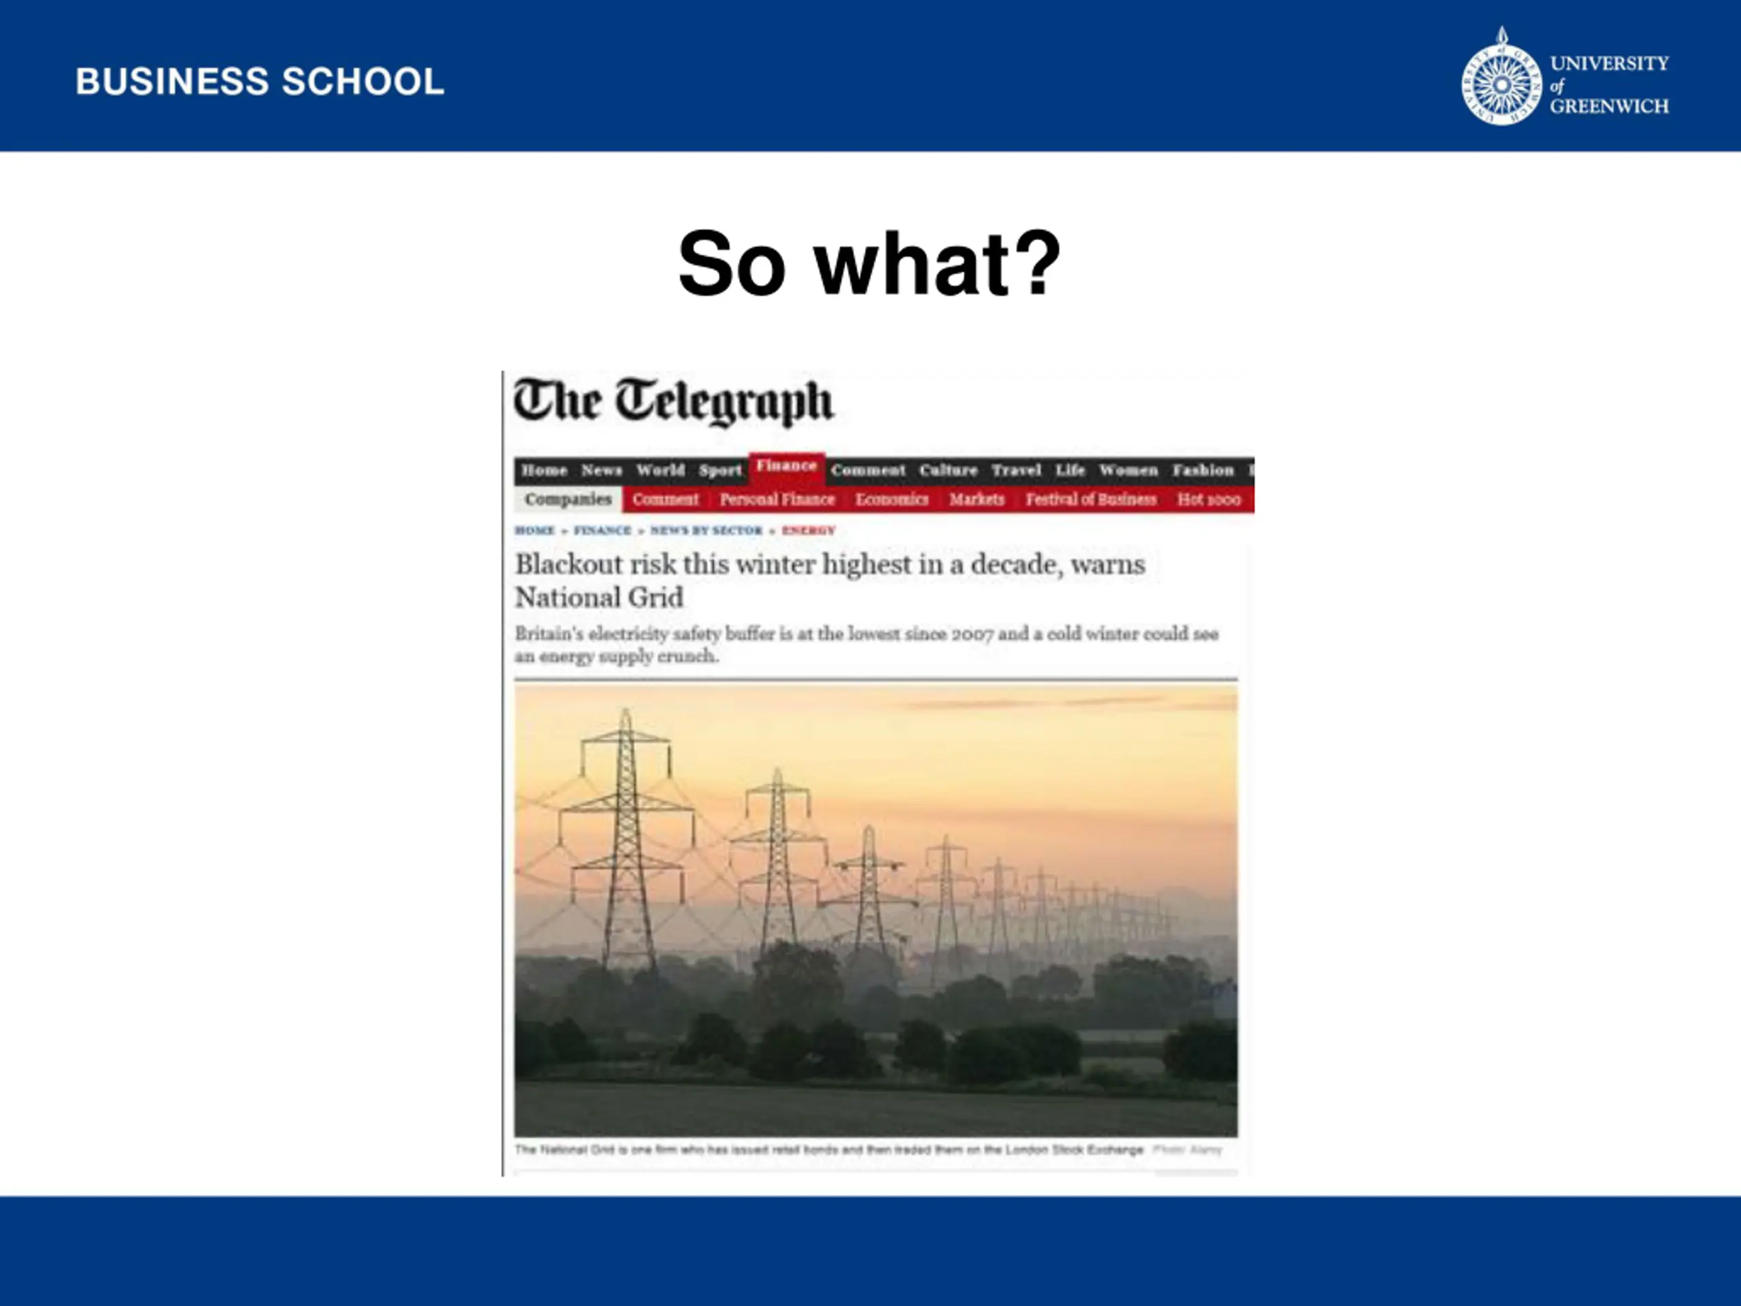Open the Home tab in Telegraph navigation
This screenshot has width=1741, height=1306.
[544, 470]
